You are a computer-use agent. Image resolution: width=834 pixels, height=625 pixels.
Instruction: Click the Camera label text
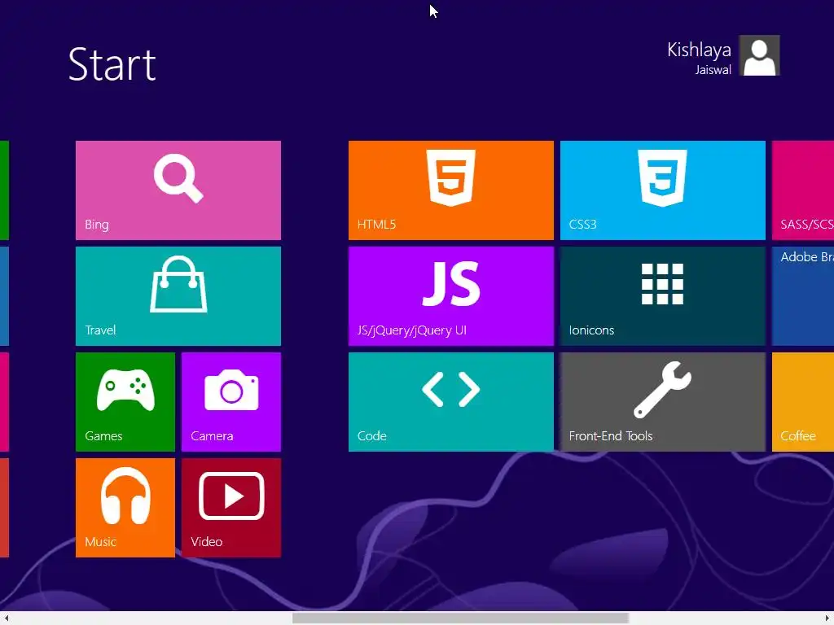(212, 436)
